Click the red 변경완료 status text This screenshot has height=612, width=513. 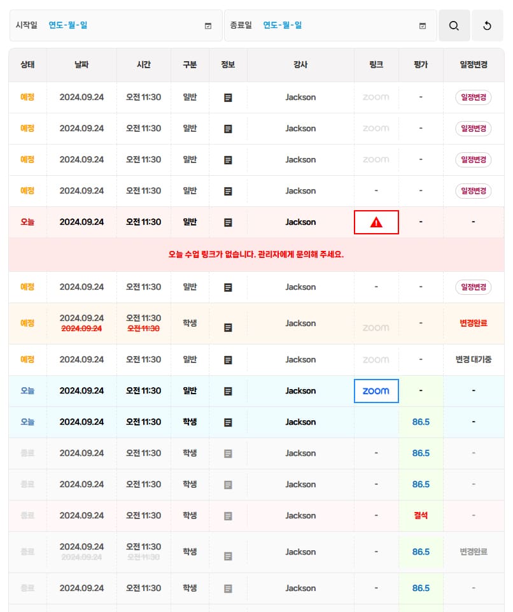(x=473, y=324)
